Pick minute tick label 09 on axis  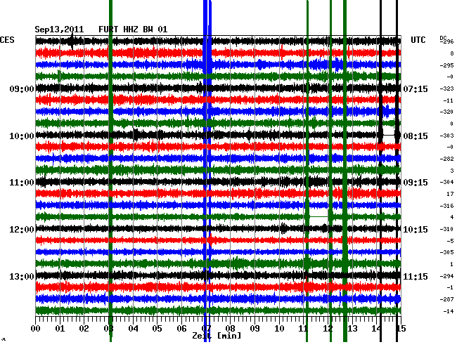click(255, 329)
